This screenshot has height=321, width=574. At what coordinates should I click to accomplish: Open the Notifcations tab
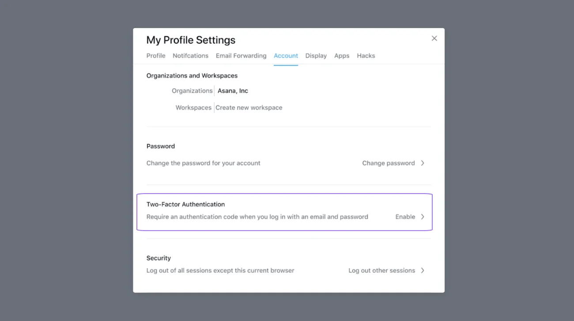(190, 56)
